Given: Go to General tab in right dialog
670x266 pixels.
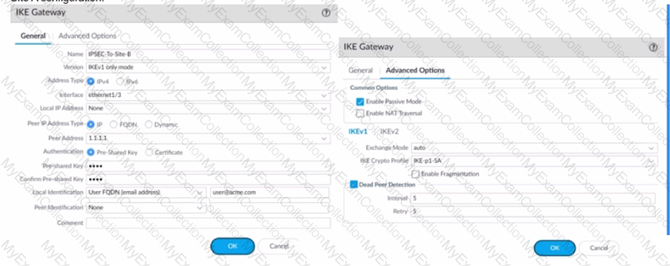Looking at the screenshot, I should (361, 70).
